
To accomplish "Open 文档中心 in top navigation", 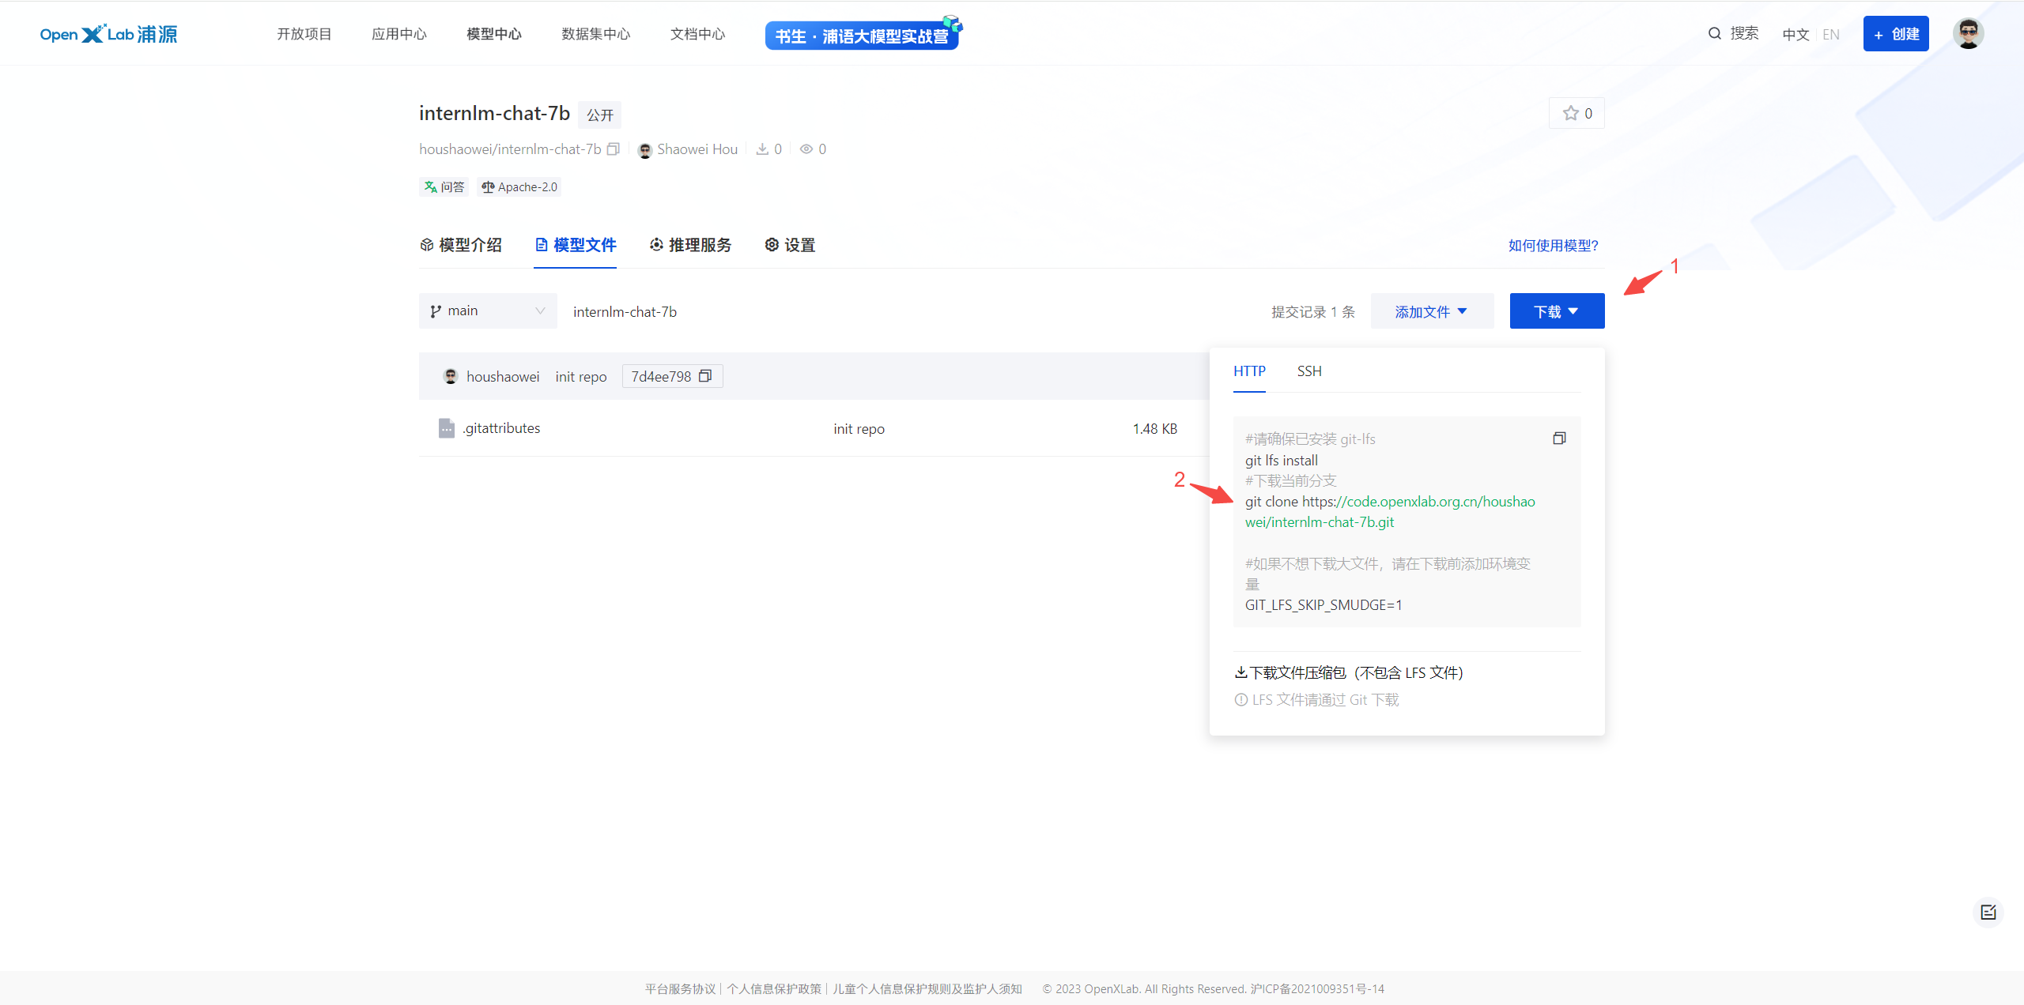I will tap(698, 34).
